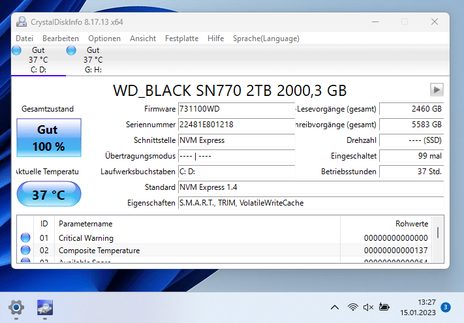Select the G: H: drive tab
The image size is (464, 323).
point(93,60)
